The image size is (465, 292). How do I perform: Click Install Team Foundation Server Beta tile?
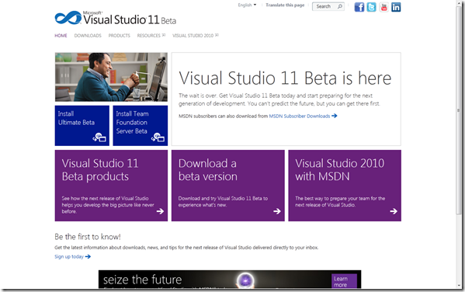pyautogui.click(x=141, y=126)
